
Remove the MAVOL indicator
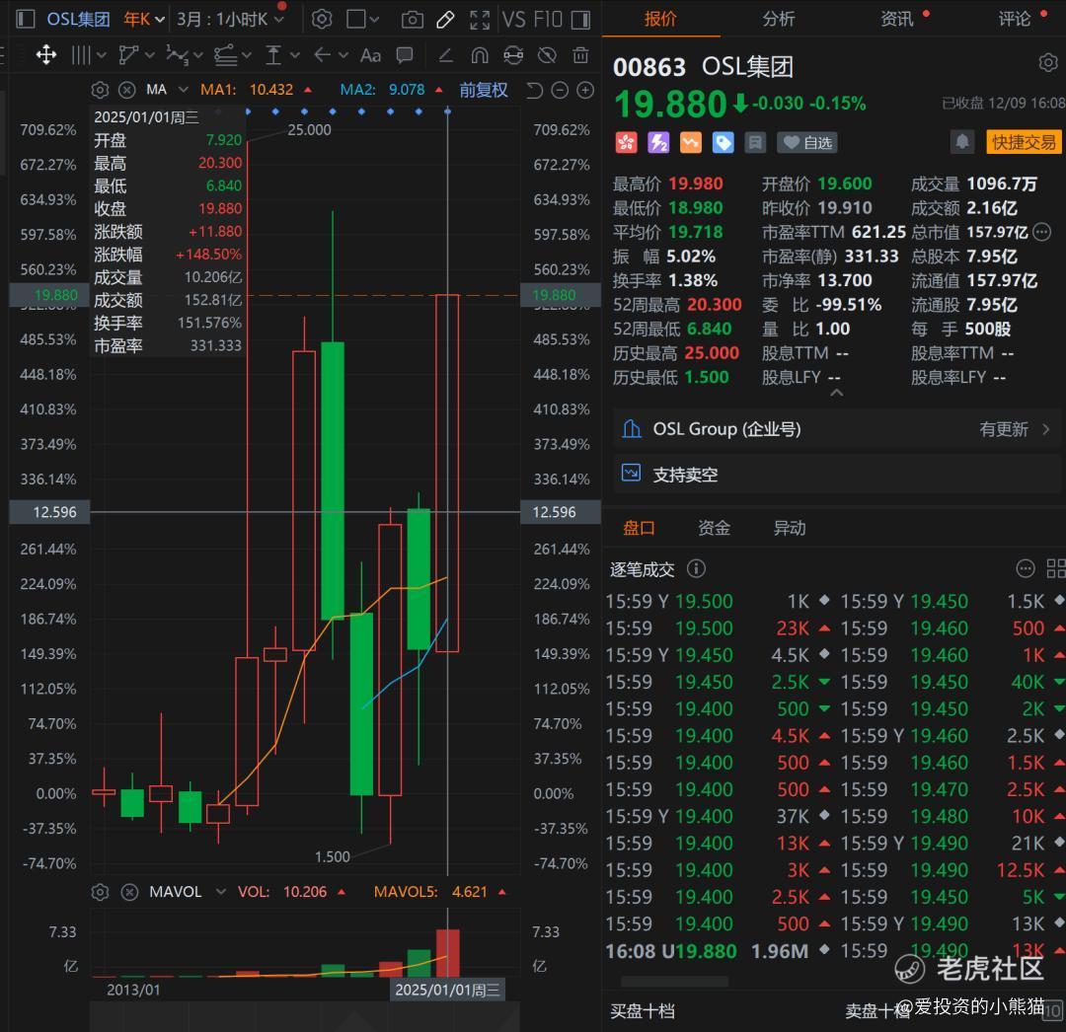(130, 892)
